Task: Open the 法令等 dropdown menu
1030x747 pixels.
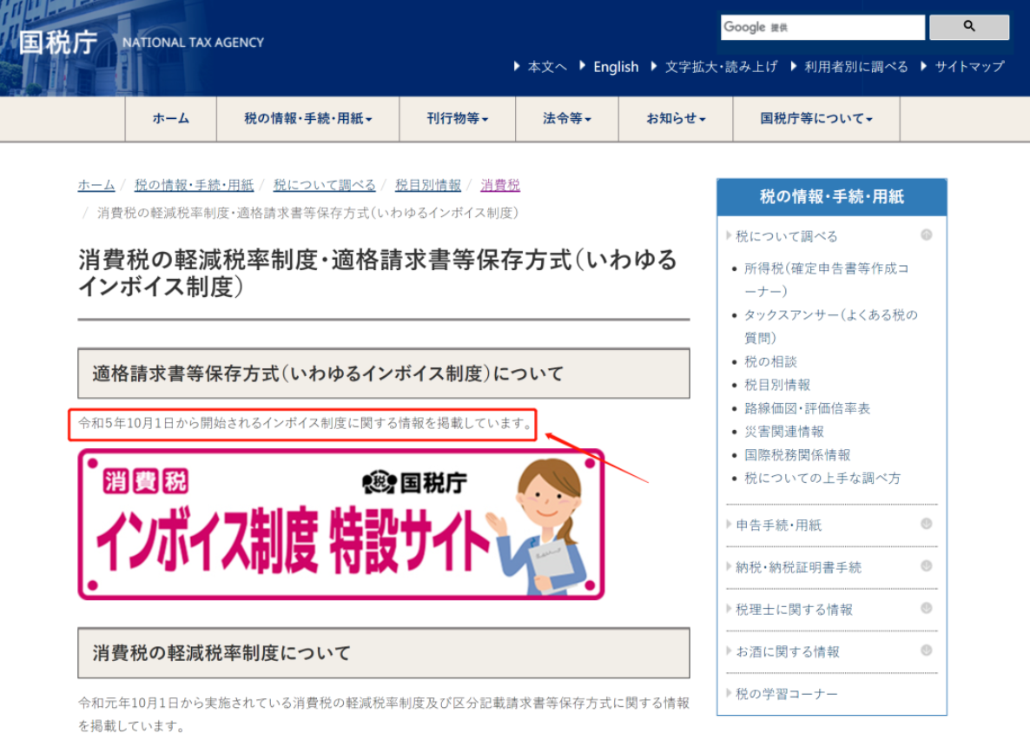Action: point(566,119)
